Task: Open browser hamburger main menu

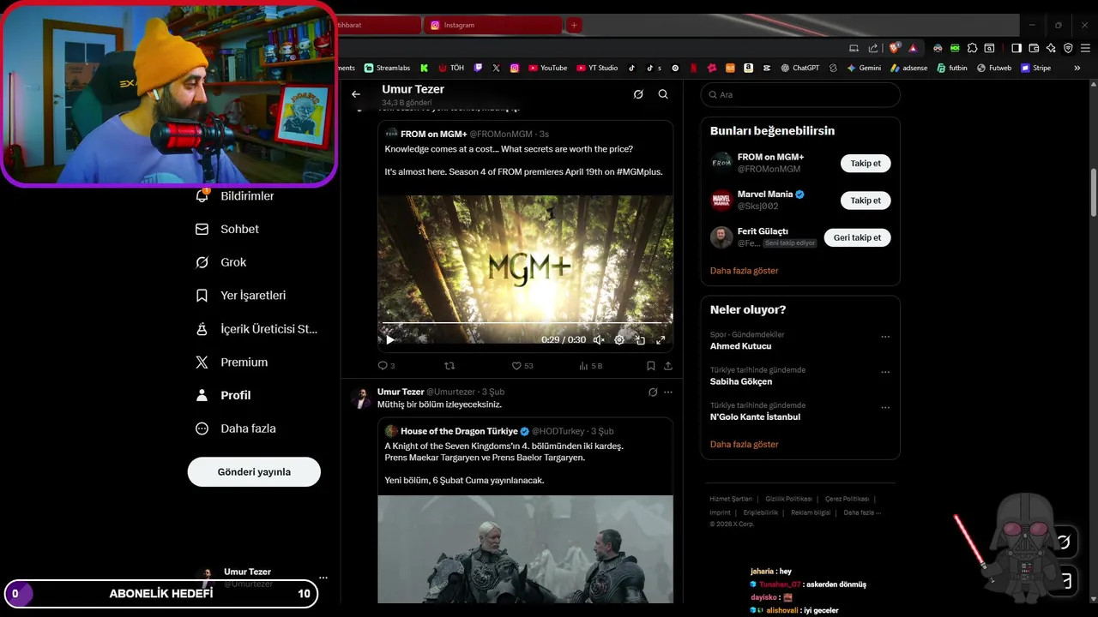Action: point(1085,48)
